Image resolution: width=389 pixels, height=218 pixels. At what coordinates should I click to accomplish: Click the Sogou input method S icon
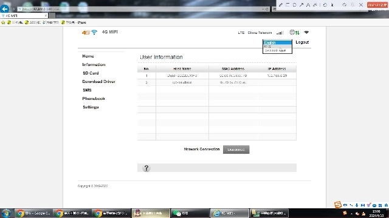(x=338, y=205)
